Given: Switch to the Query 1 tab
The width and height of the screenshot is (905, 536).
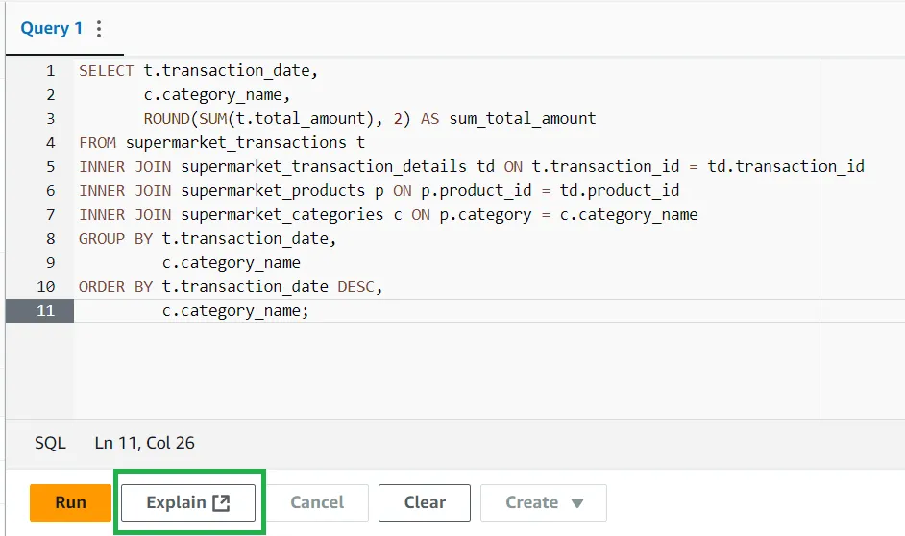Looking at the screenshot, I should (x=51, y=28).
